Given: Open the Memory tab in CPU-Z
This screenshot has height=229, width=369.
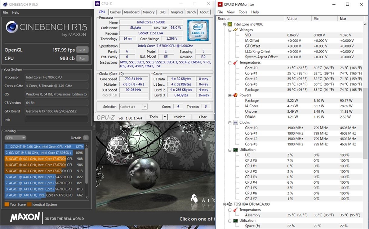Looking at the screenshot, I should click(x=149, y=12).
